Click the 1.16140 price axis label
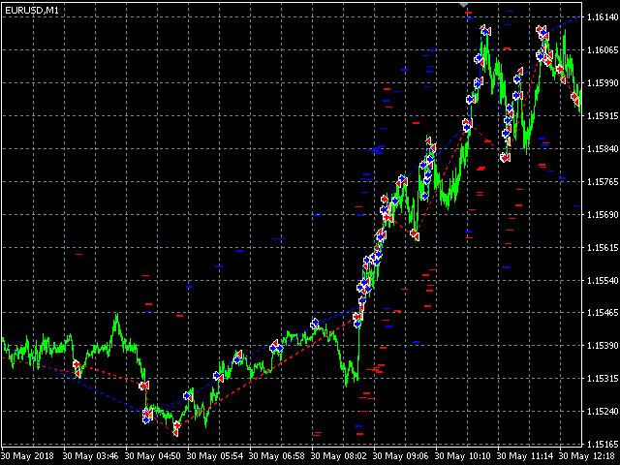Screen dimensions: 620x465 coord(603,17)
